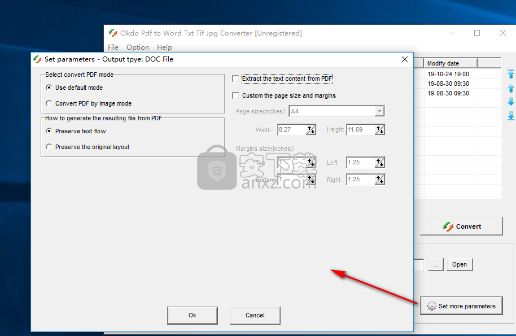Click the Modify date column header
This screenshot has width=516, height=336.
450,63
